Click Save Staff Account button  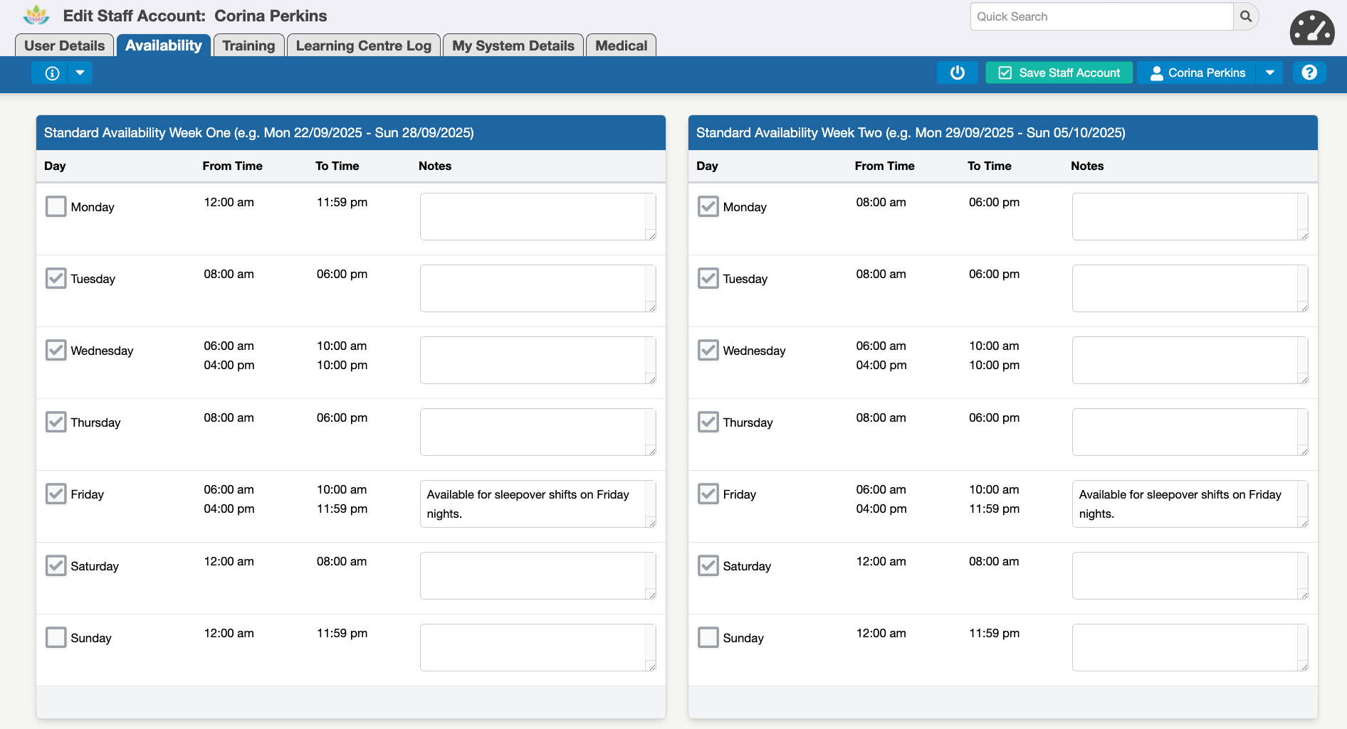(x=1059, y=73)
